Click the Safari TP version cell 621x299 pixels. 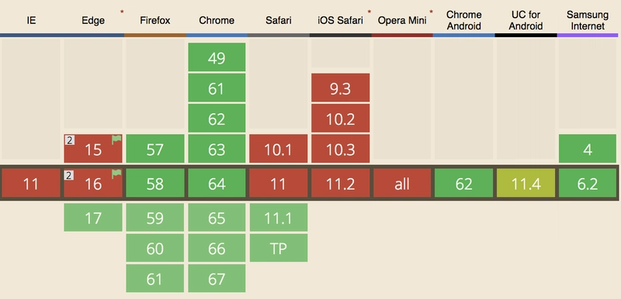[x=279, y=248]
